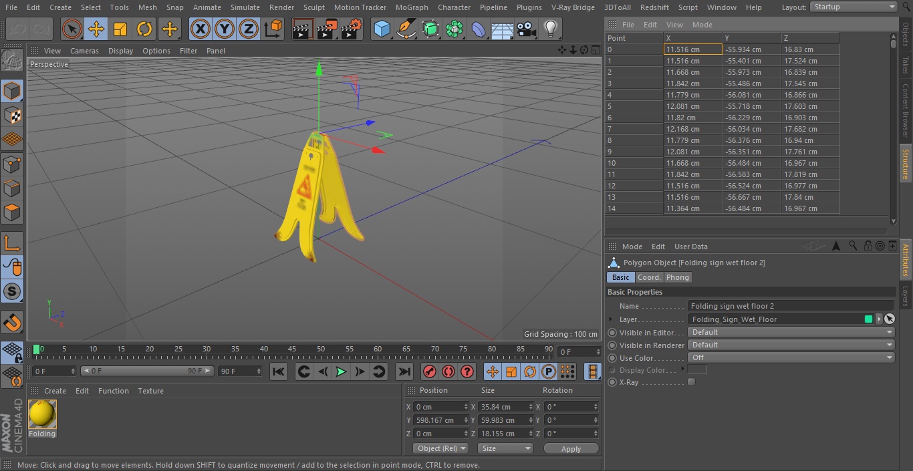Click the Display Color swatch
This screenshot has width=913, height=471.
point(697,369)
